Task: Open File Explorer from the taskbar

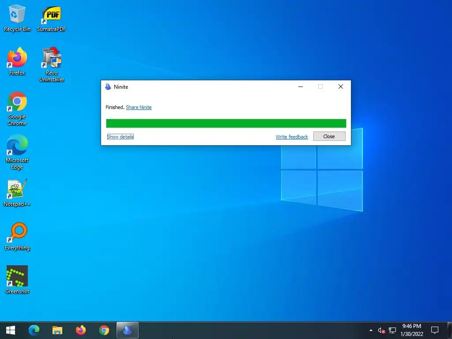Action: tap(57, 330)
